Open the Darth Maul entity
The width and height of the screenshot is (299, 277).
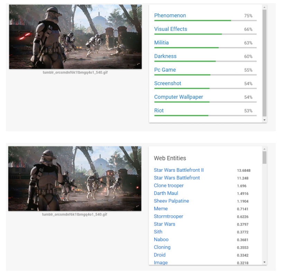[x=166, y=193]
